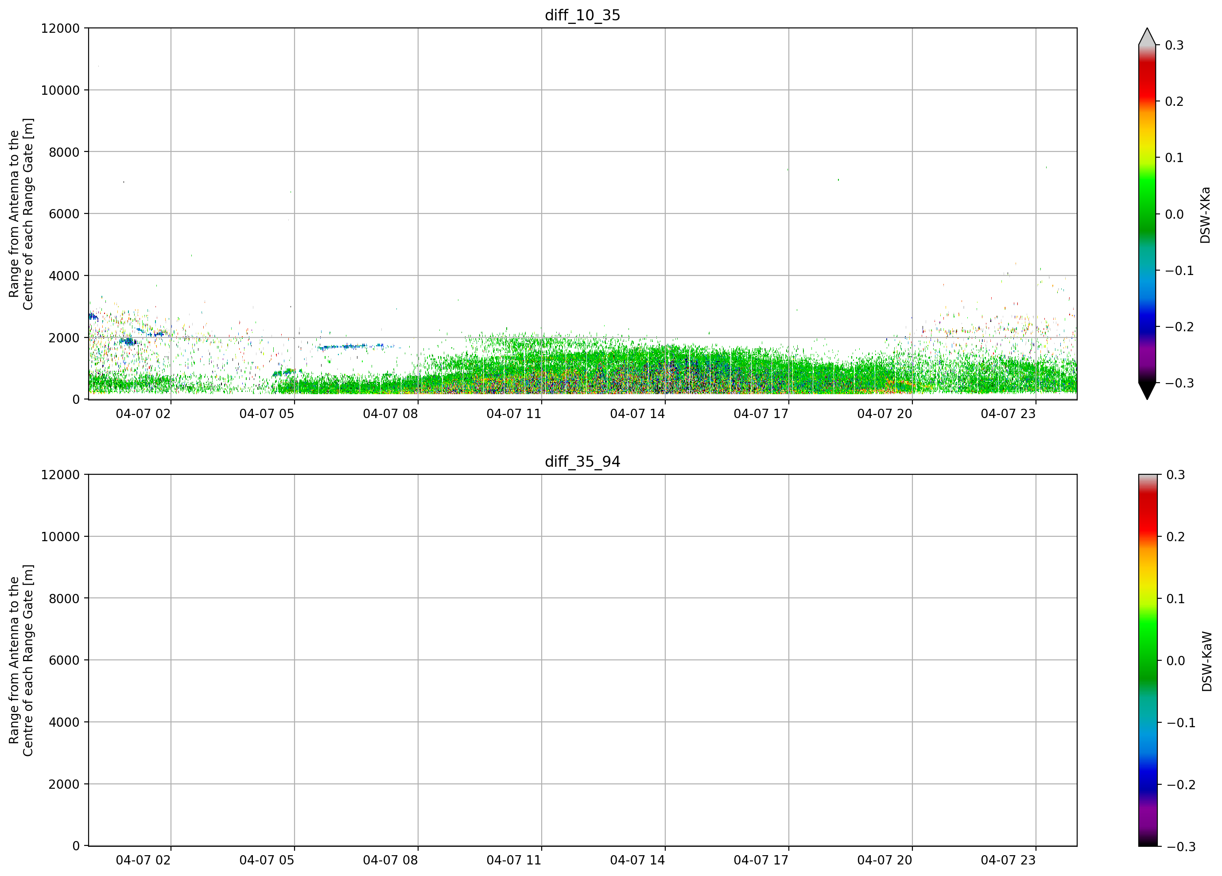Click the 04-07 23 tick label on bottom plot
Screen dimensions: 1222x876
click(x=1008, y=860)
